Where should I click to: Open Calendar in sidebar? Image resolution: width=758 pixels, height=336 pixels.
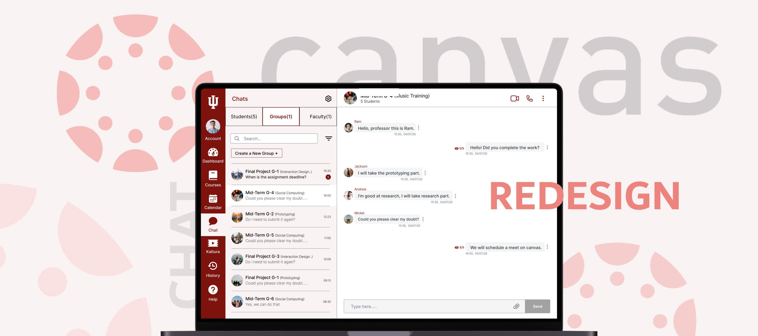[x=213, y=202]
